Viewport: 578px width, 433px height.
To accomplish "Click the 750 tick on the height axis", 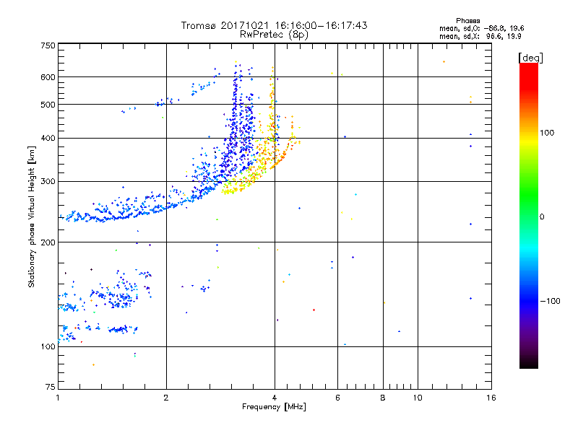I will (x=48, y=45).
